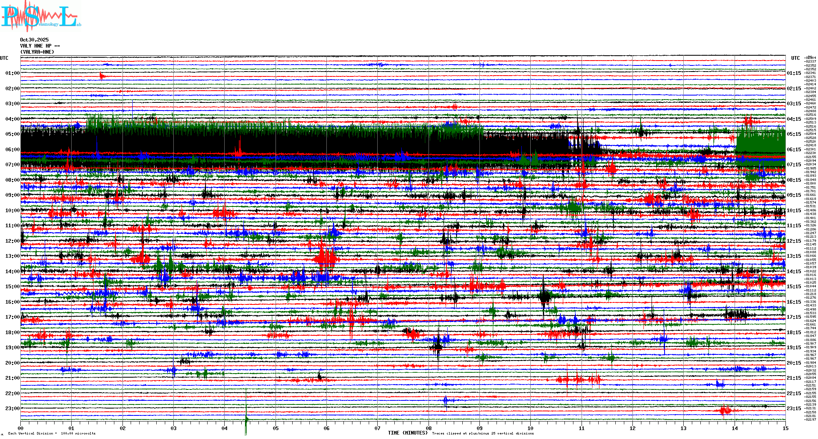818x439 pixels.
Task: Click the 01:15 label on right side
Action: 794,73
